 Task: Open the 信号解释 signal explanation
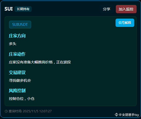click(125, 23)
